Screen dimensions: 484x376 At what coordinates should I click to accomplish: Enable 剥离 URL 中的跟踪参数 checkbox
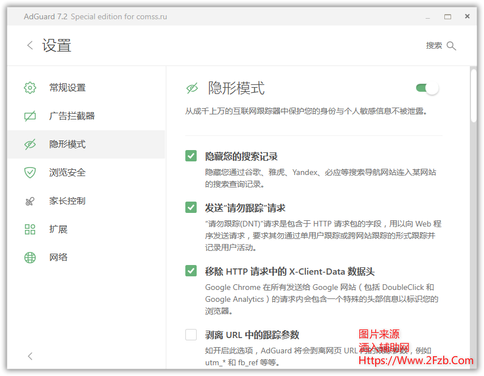pos(191,334)
